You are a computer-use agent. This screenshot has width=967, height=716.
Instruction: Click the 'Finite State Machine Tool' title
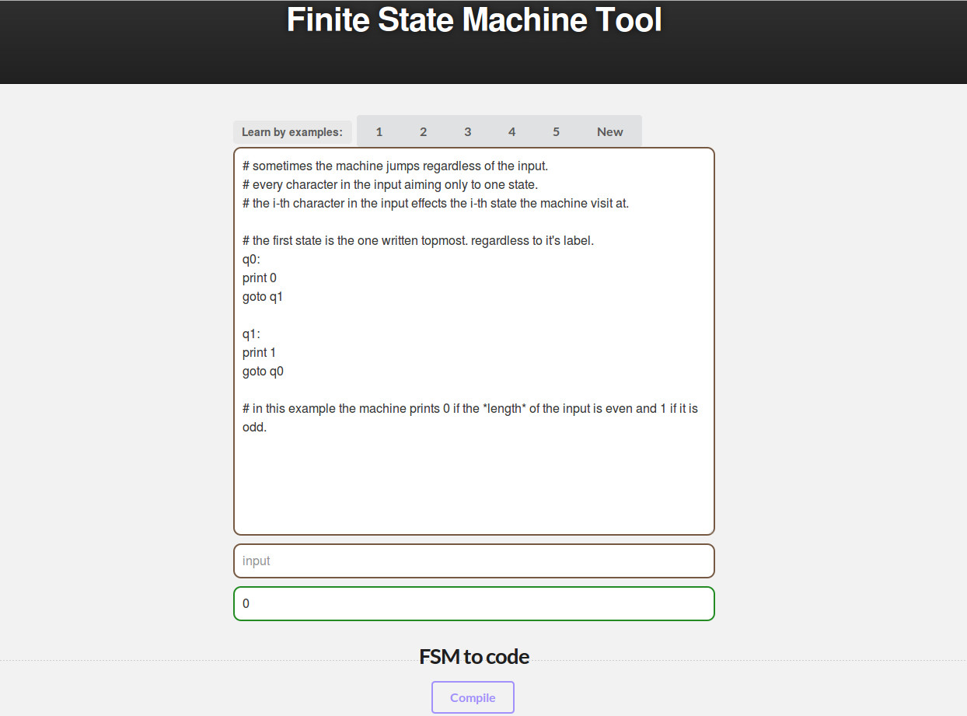tap(474, 20)
